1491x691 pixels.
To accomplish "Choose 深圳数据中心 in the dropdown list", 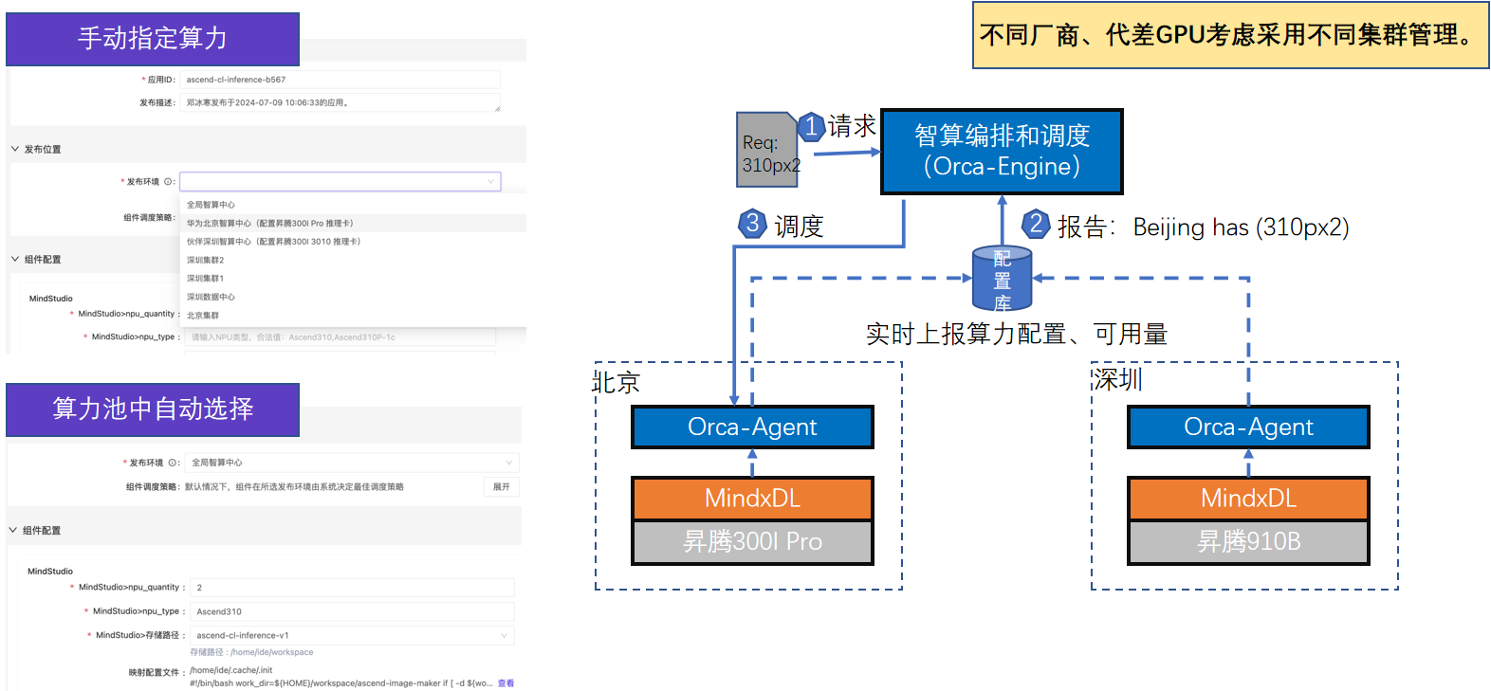I will click(211, 297).
